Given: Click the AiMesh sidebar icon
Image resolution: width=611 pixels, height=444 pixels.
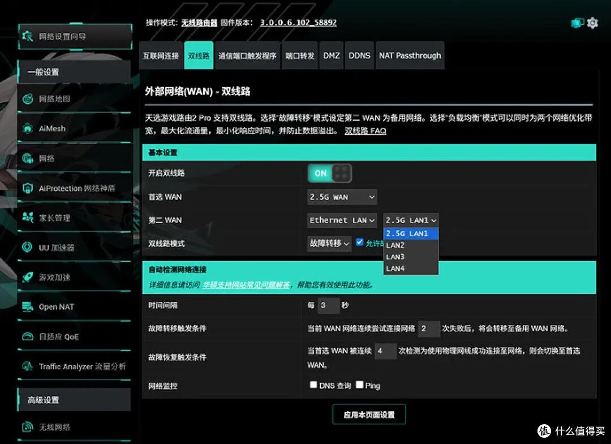Looking at the screenshot, I should pos(28,129).
